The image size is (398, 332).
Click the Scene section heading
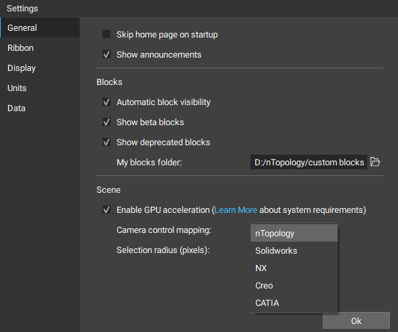pyautogui.click(x=109, y=190)
